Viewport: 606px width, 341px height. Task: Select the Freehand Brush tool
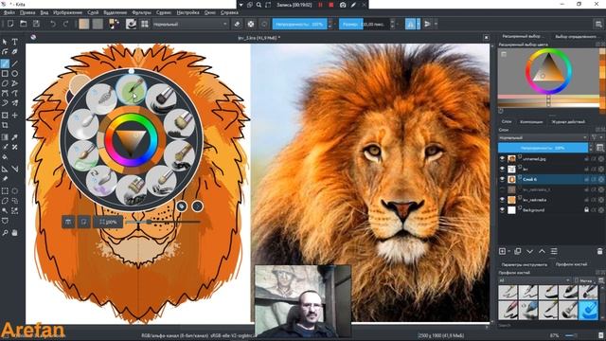(x=5, y=63)
